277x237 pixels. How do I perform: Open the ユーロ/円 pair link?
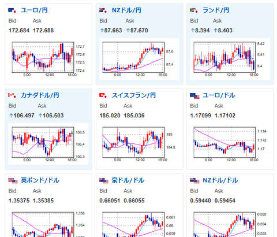(x=34, y=10)
